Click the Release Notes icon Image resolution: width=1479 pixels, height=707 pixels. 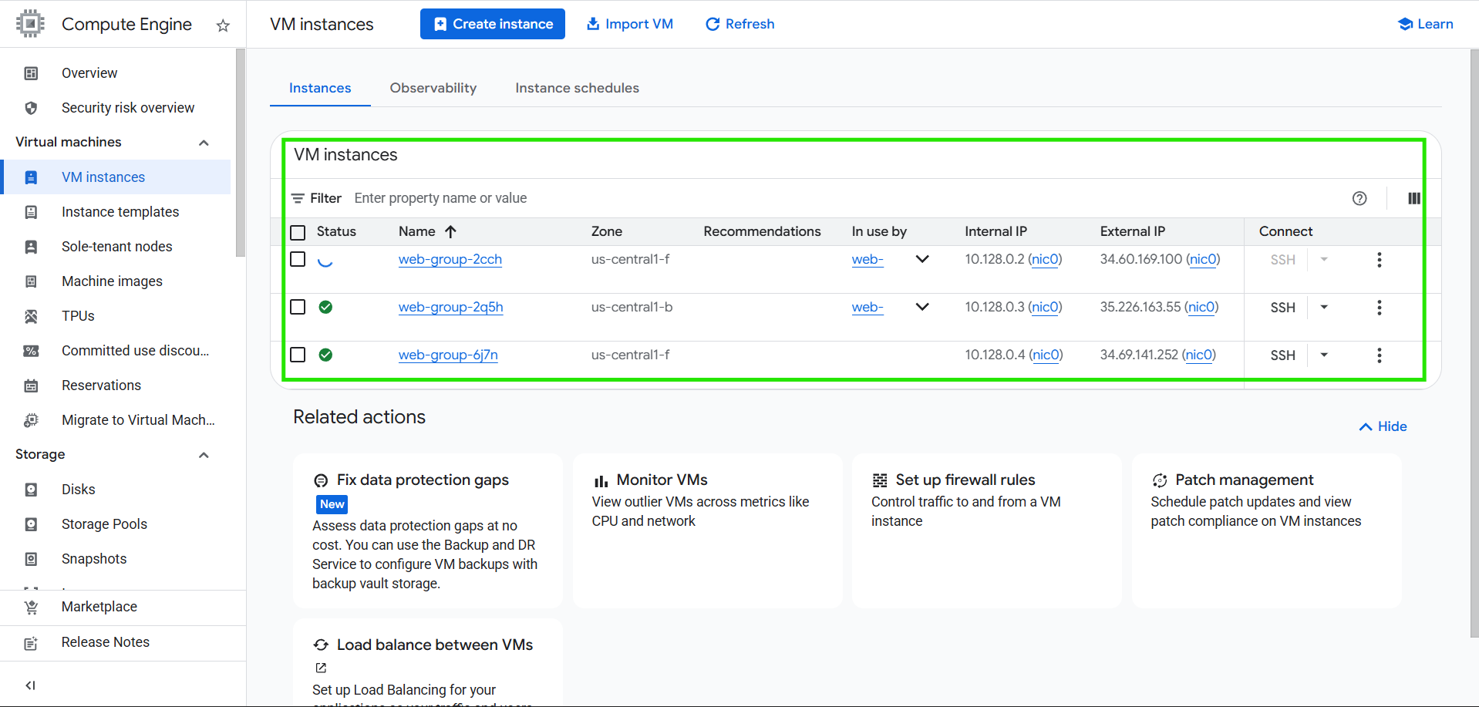(31, 643)
